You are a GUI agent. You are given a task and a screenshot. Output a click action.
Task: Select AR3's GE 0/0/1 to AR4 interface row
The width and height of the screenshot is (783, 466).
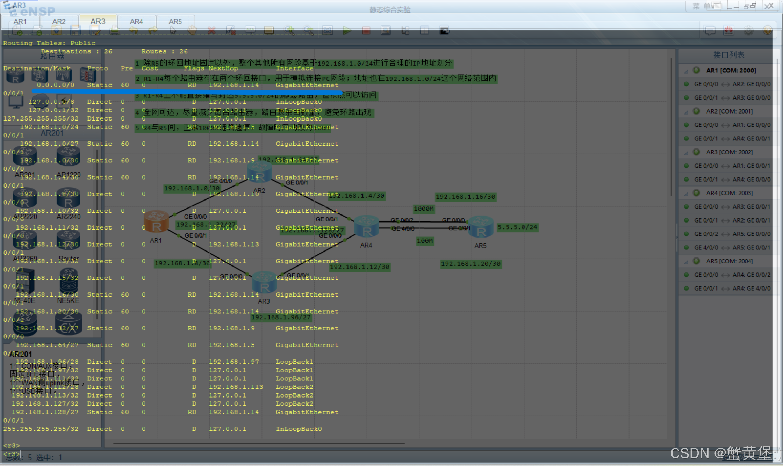click(x=732, y=180)
